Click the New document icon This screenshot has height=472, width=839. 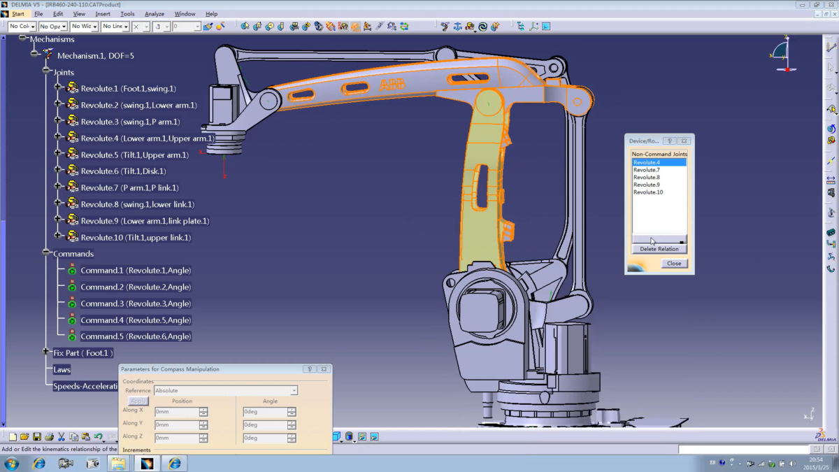point(13,437)
